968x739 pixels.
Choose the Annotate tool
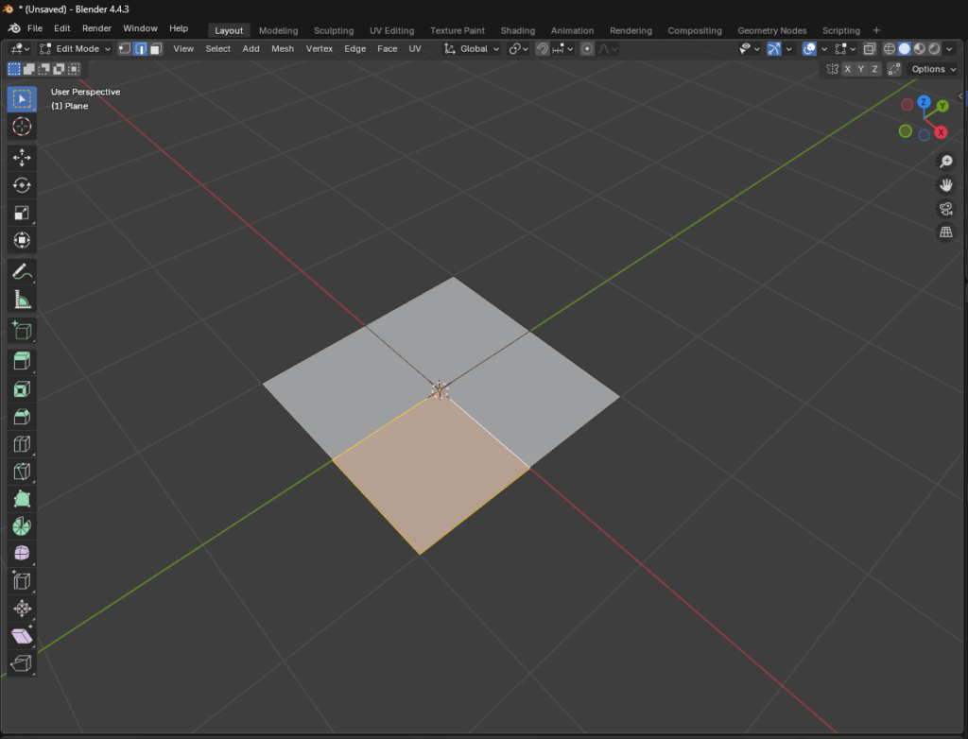click(22, 271)
